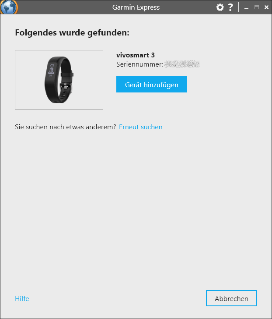
Task: Click the Seriennummer label
Action: point(139,64)
